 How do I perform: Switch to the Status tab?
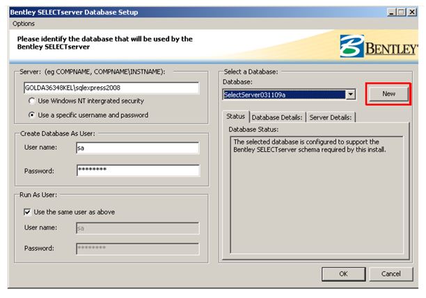(235, 116)
